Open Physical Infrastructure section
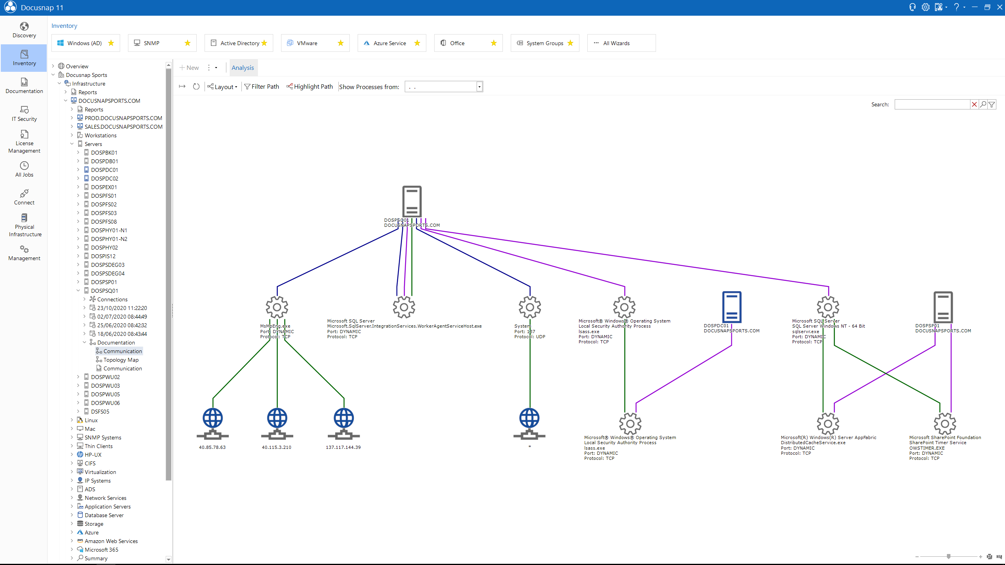 24,225
